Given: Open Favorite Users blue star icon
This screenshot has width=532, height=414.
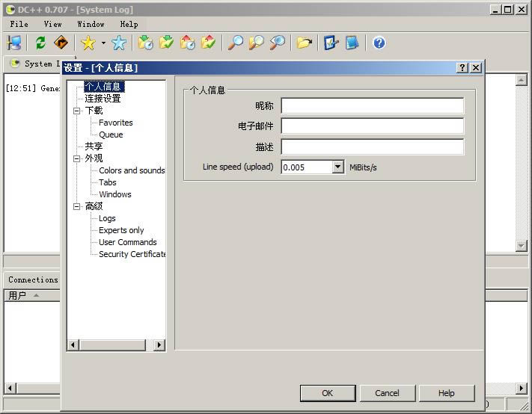Looking at the screenshot, I should 119,43.
